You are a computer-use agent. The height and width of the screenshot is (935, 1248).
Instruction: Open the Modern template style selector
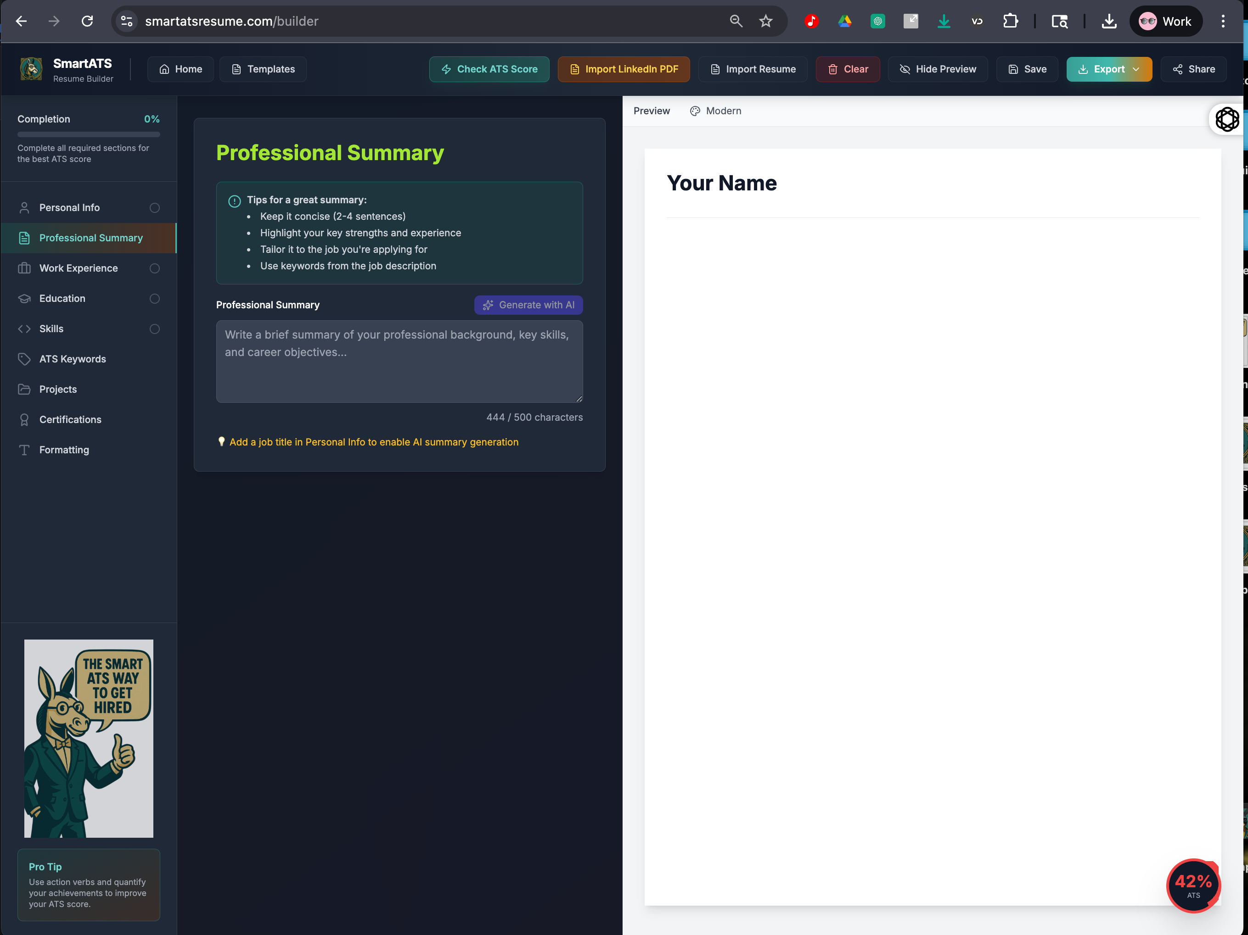click(715, 111)
